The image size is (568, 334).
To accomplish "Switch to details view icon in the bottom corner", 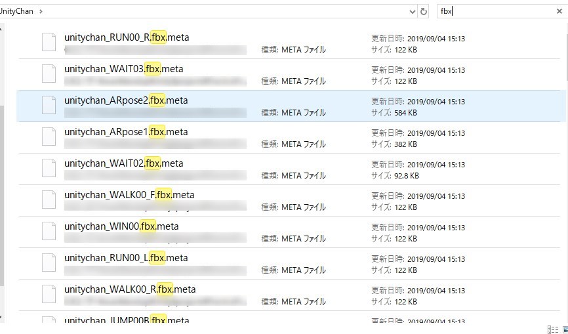I will [552, 329].
